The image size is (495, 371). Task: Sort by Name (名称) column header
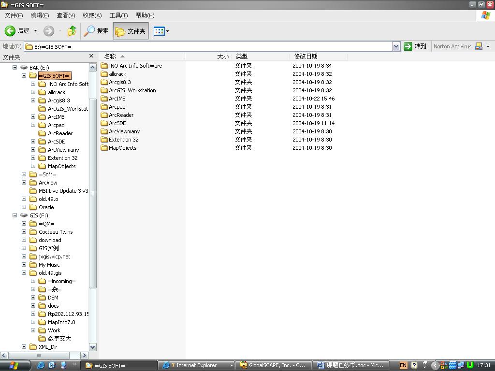(142, 57)
